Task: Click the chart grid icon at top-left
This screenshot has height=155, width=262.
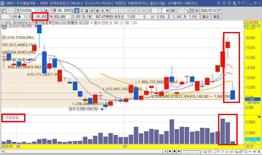Action: [x=4, y=27]
